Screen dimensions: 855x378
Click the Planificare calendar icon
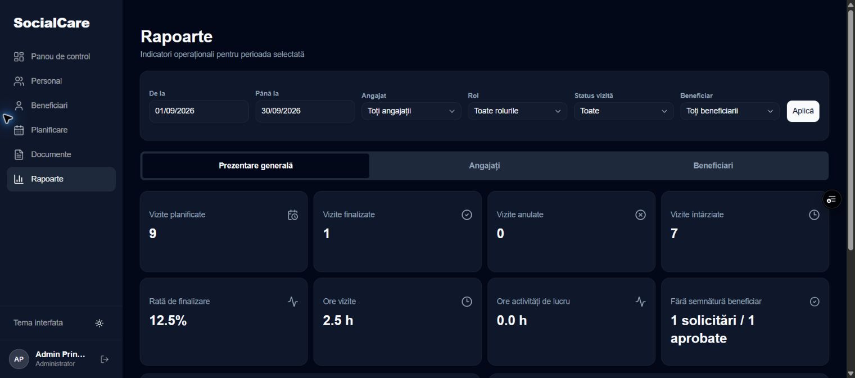coord(19,130)
